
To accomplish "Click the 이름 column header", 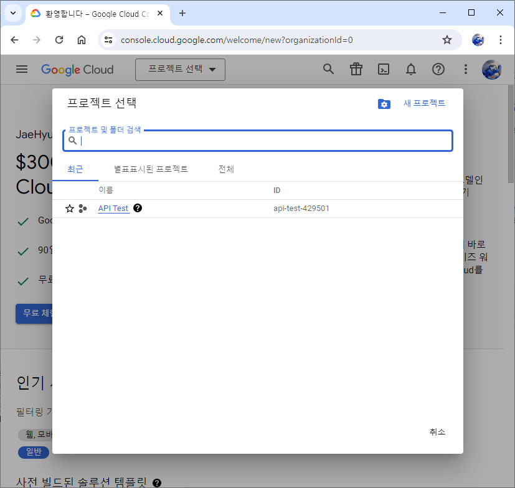I will pos(106,190).
